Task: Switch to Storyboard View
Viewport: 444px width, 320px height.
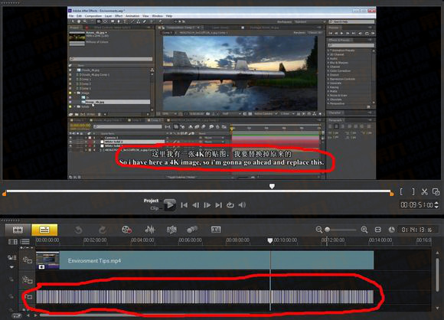Action: [x=18, y=230]
